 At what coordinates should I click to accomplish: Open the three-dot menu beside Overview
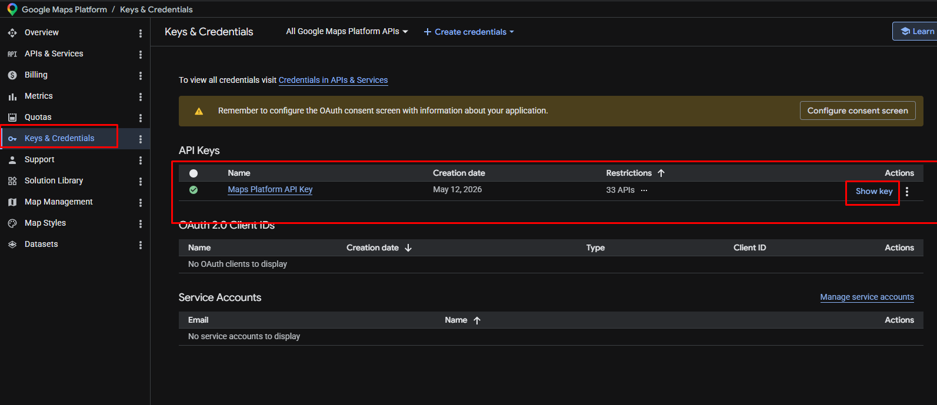141,34
